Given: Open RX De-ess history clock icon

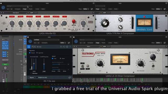Looking at the screenshot, I should coord(64,47).
